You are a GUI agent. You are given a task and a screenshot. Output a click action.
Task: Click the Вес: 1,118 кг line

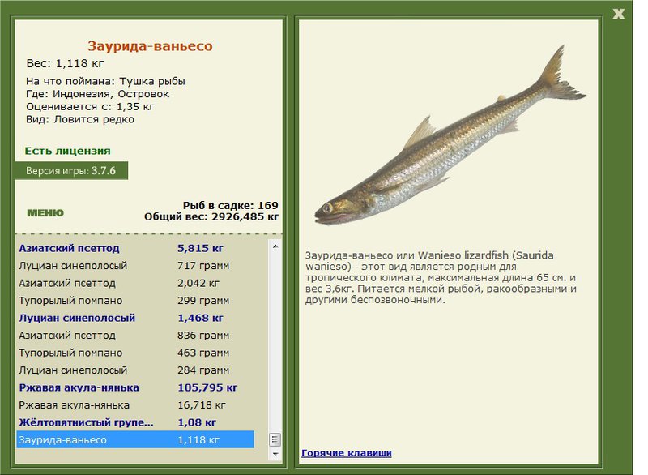(x=65, y=64)
